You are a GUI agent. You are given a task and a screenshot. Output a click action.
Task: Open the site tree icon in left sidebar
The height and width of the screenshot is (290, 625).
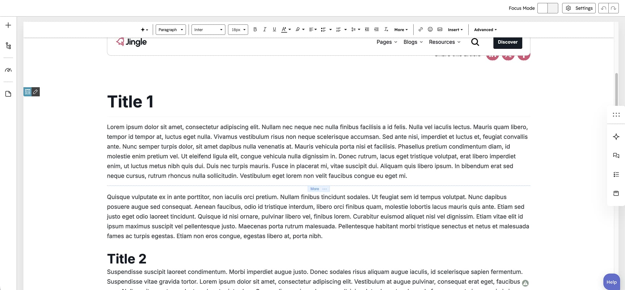coord(8,46)
